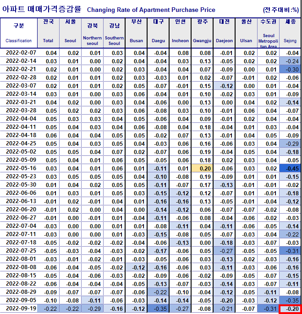Screen dimensions: 302x314
Task: Select Daejeon value -0.12 on 2022-03-07
Action: pos(224,86)
